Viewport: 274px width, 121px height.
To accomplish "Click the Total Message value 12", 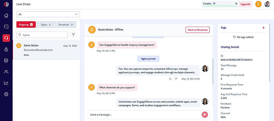I will 222,69.
